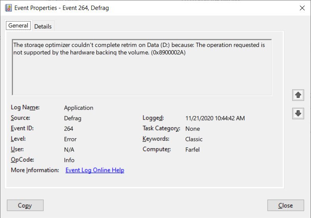Open the Event Log Online Help link

[x=95, y=170]
